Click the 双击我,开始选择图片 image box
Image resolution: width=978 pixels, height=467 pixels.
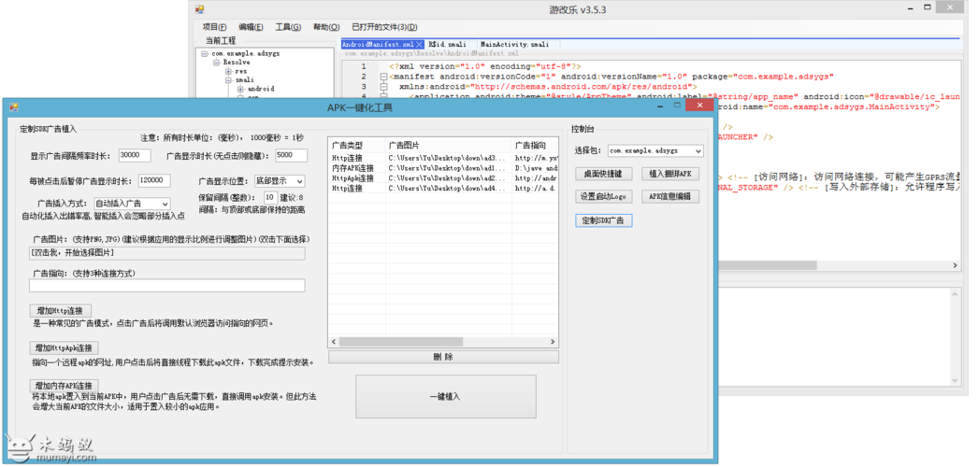pos(167,253)
